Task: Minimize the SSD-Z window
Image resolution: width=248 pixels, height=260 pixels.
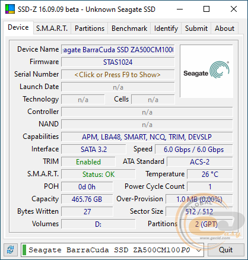Action: point(180,9)
